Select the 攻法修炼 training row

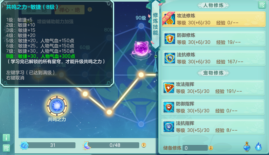click(214, 19)
